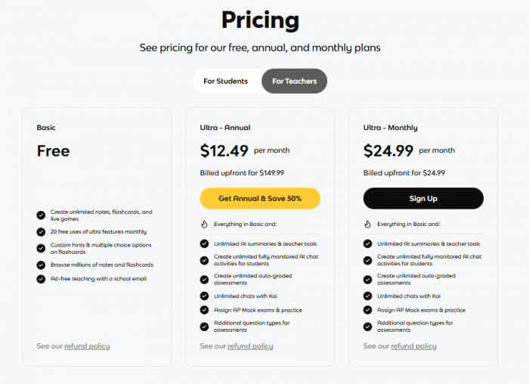Click checkmark beside 'Custom hints & multiple choice options'
529x384 pixels.
41,248
